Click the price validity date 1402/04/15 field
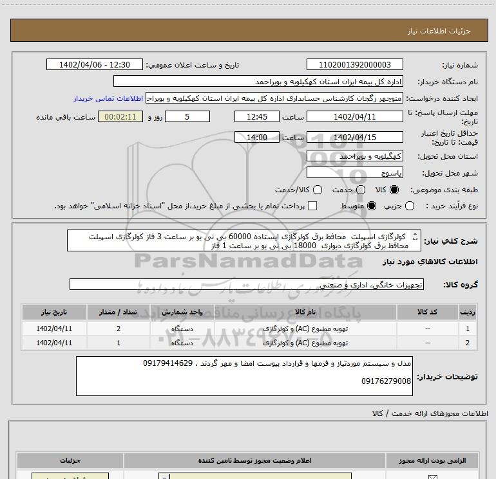This screenshot has width=496, height=479. 354,138
